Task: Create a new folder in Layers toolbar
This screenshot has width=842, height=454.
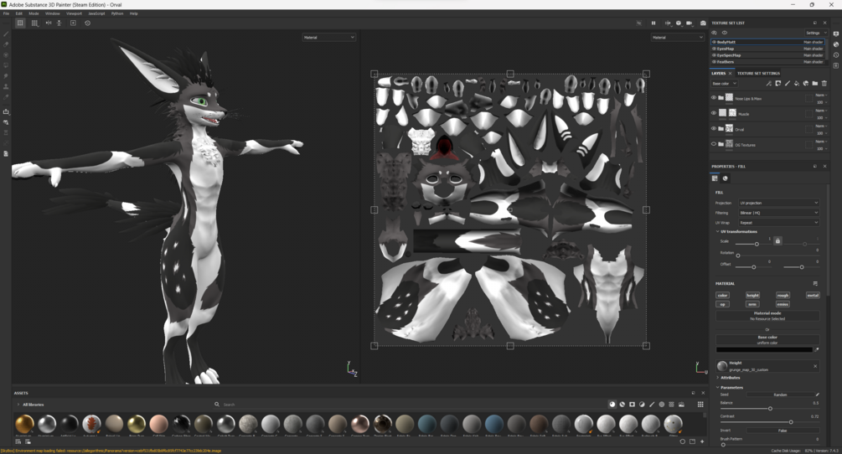Action: [814, 83]
